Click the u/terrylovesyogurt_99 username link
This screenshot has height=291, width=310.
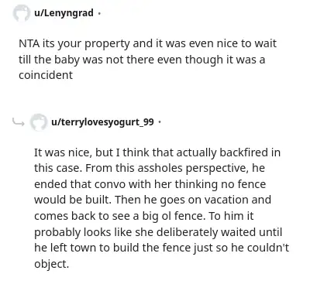(x=102, y=122)
